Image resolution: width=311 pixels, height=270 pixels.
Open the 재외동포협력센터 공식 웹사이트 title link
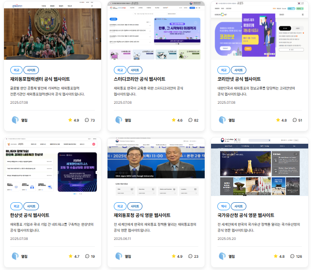pyautogui.click(x=40, y=79)
